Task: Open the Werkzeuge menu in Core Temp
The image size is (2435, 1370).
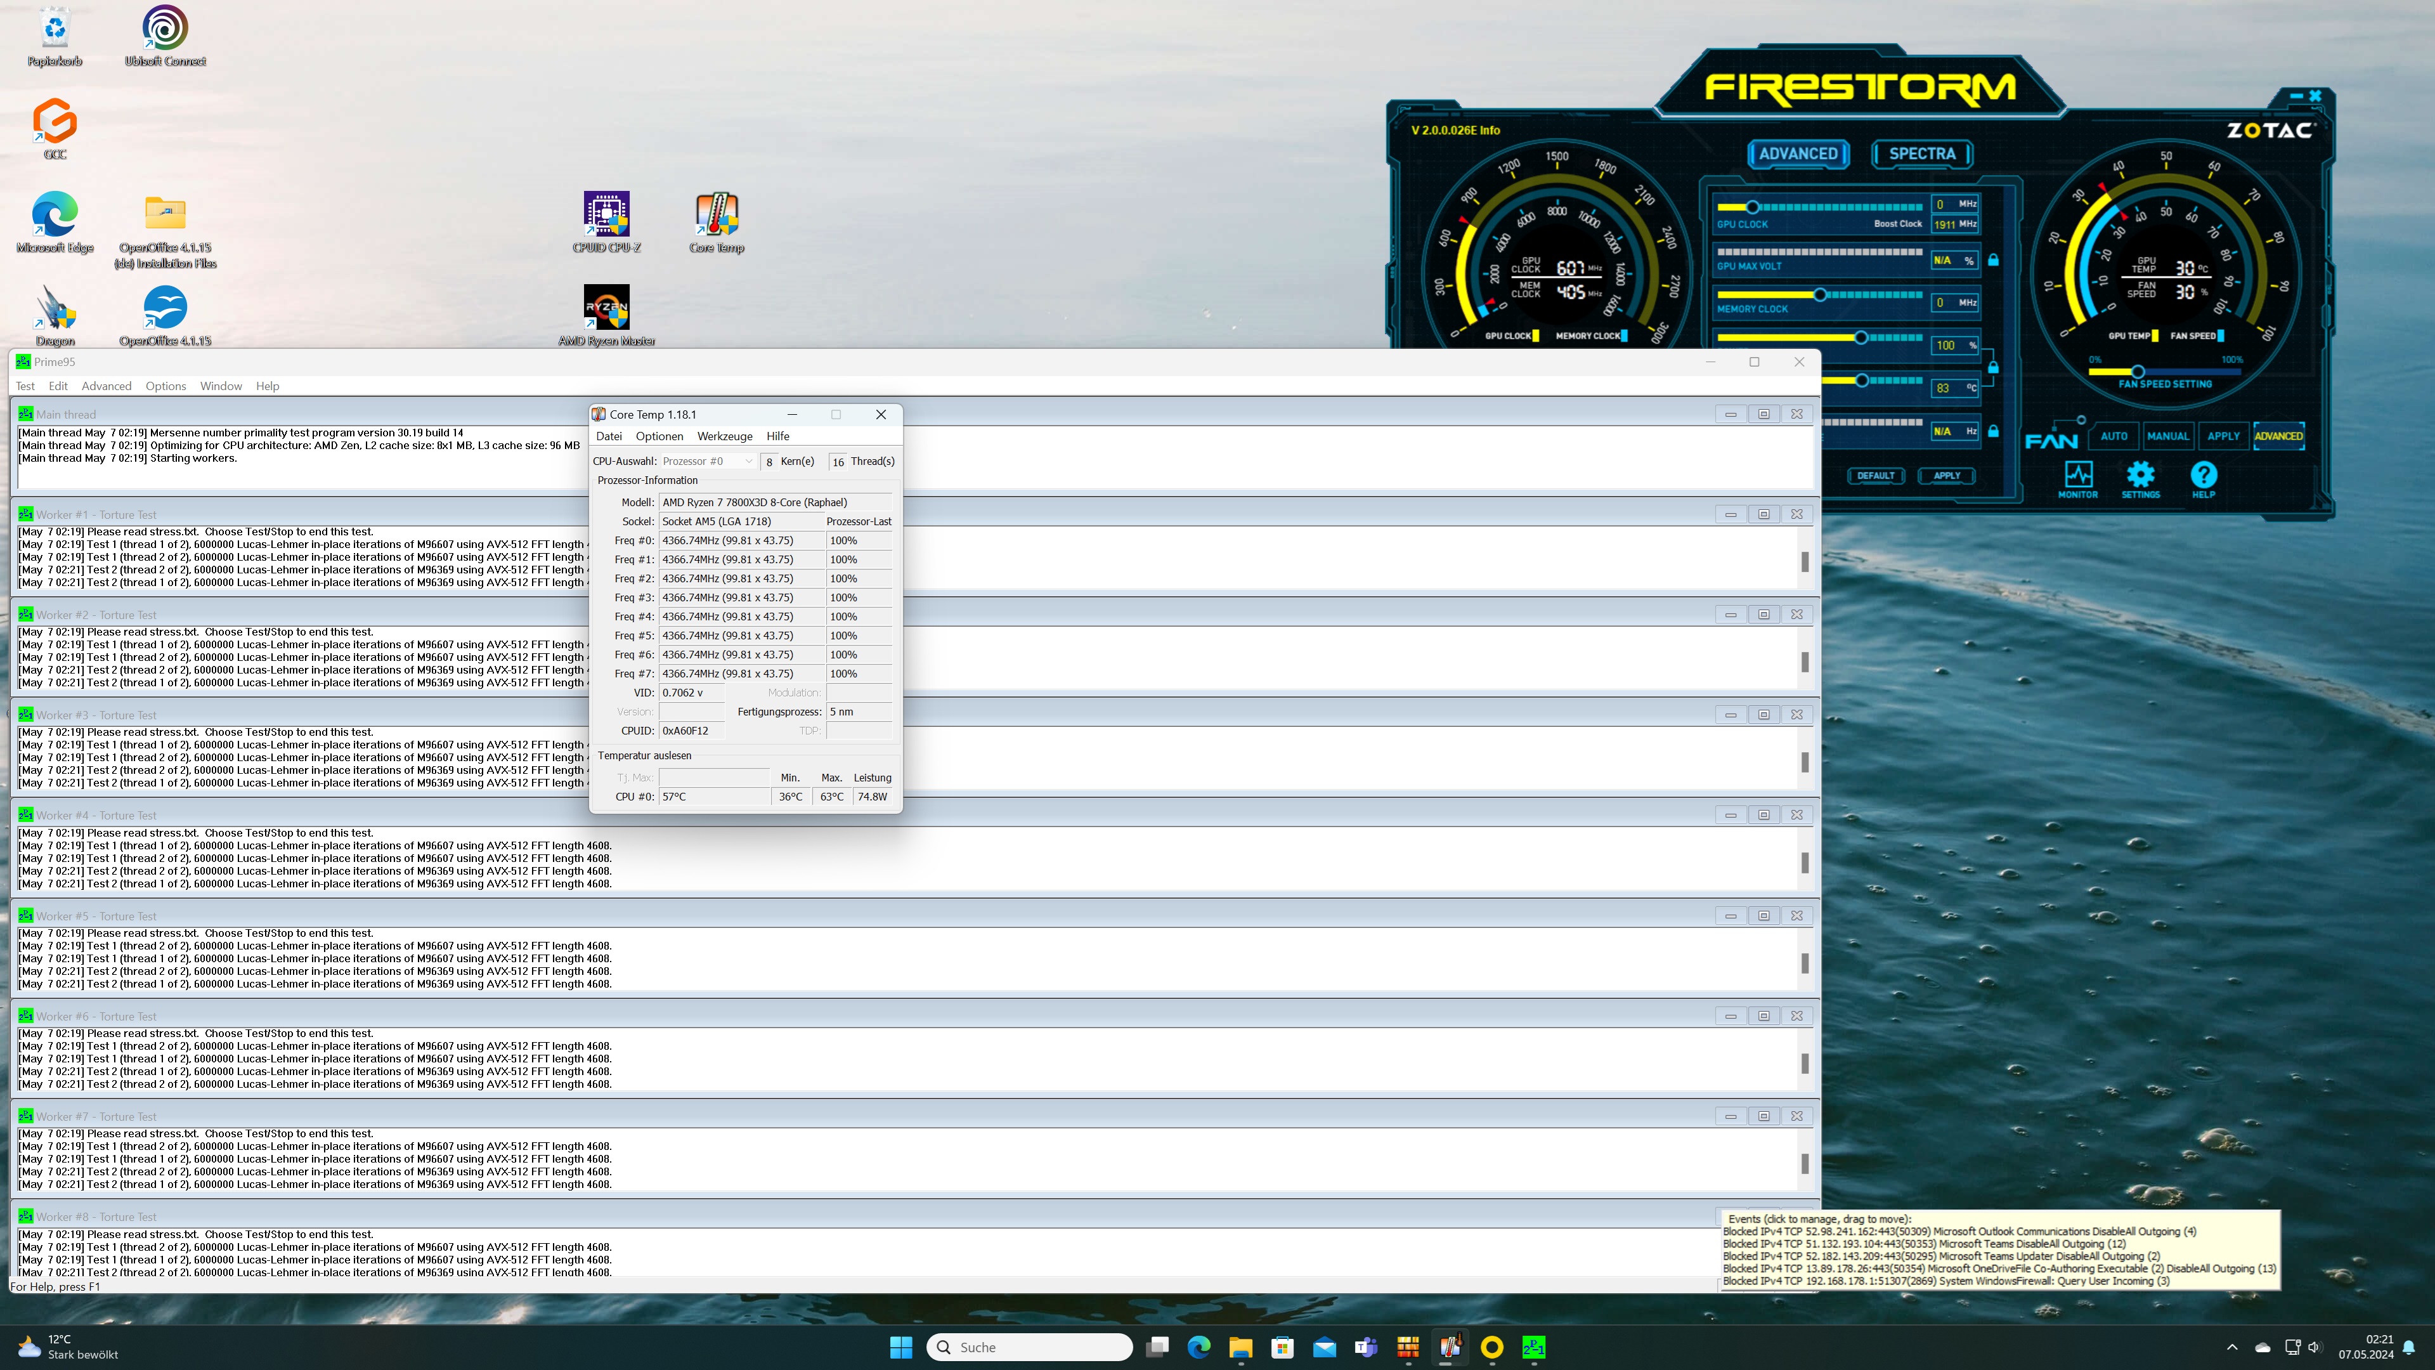Action: point(724,436)
